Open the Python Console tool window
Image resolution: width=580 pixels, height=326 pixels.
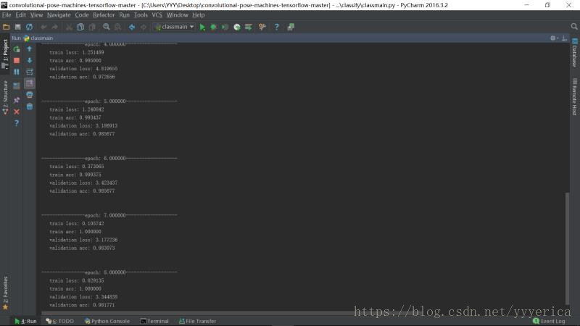point(107,321)
